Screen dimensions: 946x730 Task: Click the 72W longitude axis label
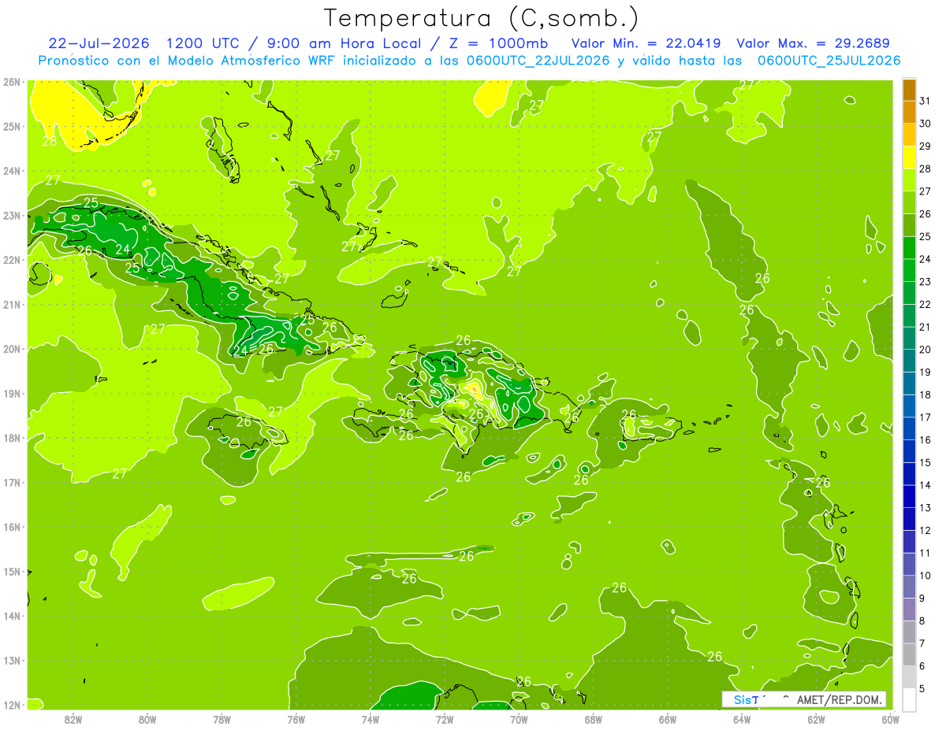[445, 719]
